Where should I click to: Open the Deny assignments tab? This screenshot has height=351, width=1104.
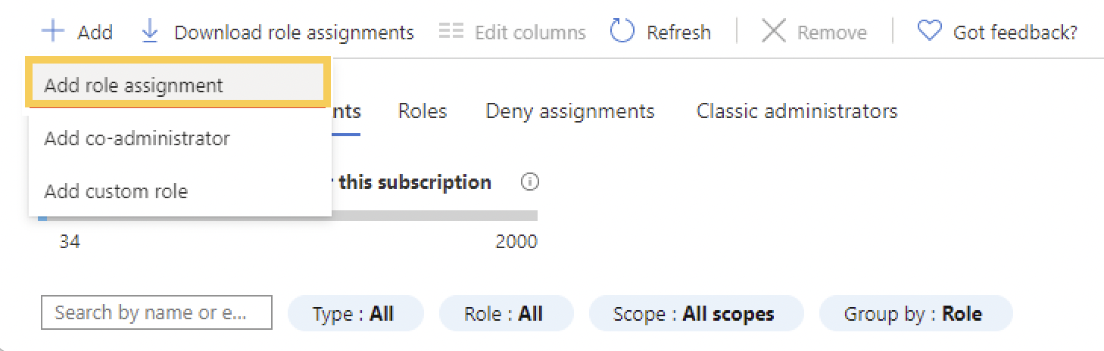pos(570,111)
